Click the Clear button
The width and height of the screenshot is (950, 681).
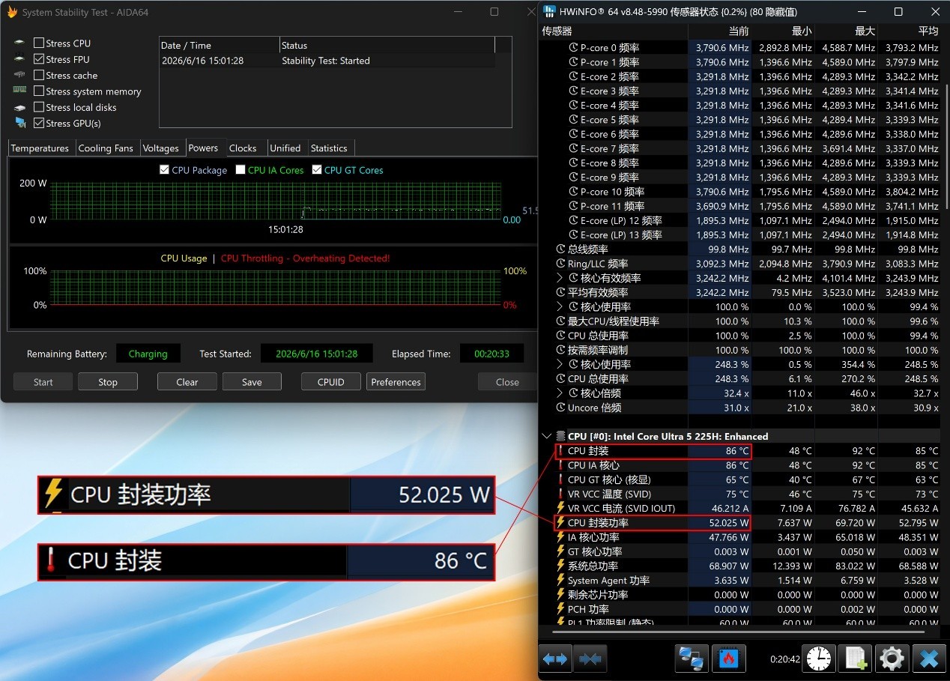point(187,381)
